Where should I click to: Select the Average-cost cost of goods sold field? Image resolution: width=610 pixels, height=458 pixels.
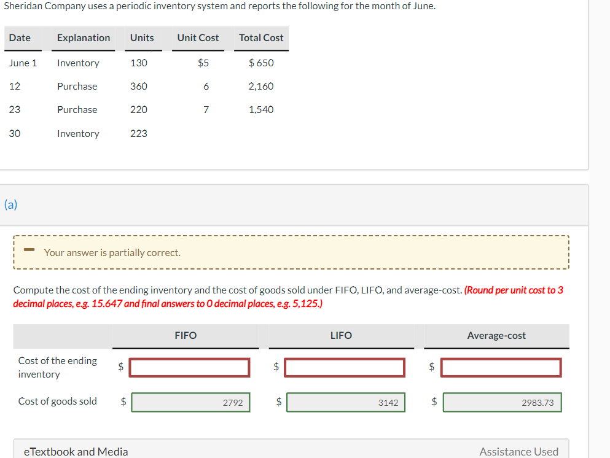(502, 402)
